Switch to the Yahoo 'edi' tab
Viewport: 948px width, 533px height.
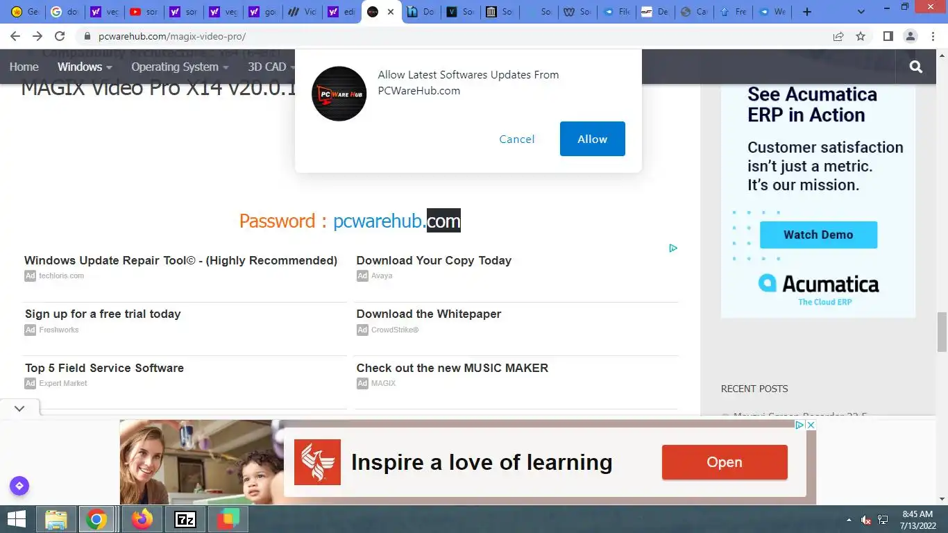(341, 12)
